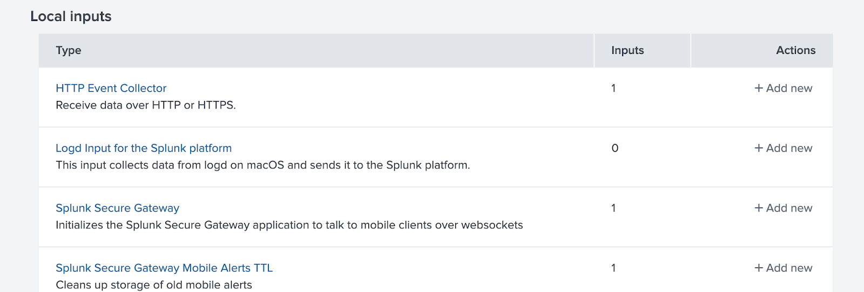864x292 pixels.
Task: Click the input count in Splunk Secure Gateway row
Action: tap(613, 208)
